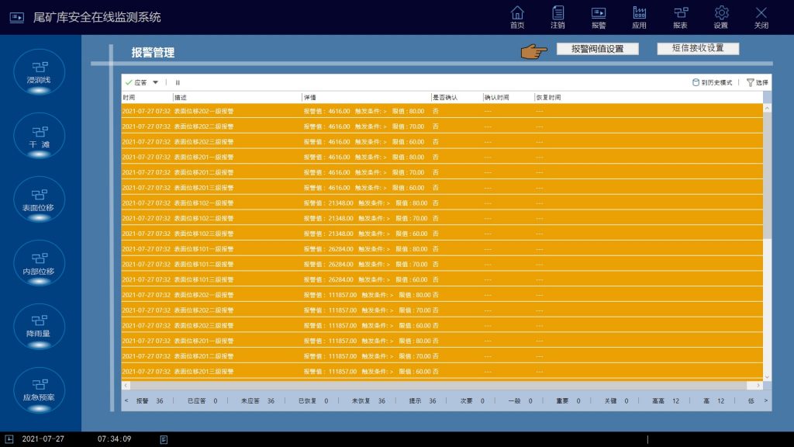
Task: Click the date 2021-07-27 in status bar
Action: point(43,439)
